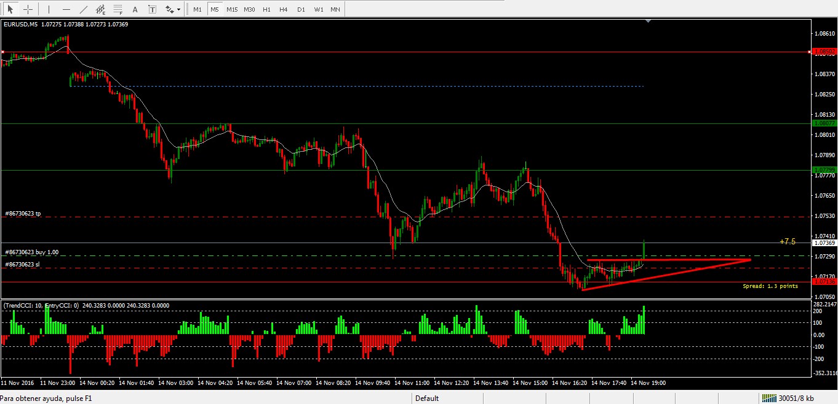Select the vertical line drawing tool
Viewport: 838px width, 404px height.
tap(49, 9)
